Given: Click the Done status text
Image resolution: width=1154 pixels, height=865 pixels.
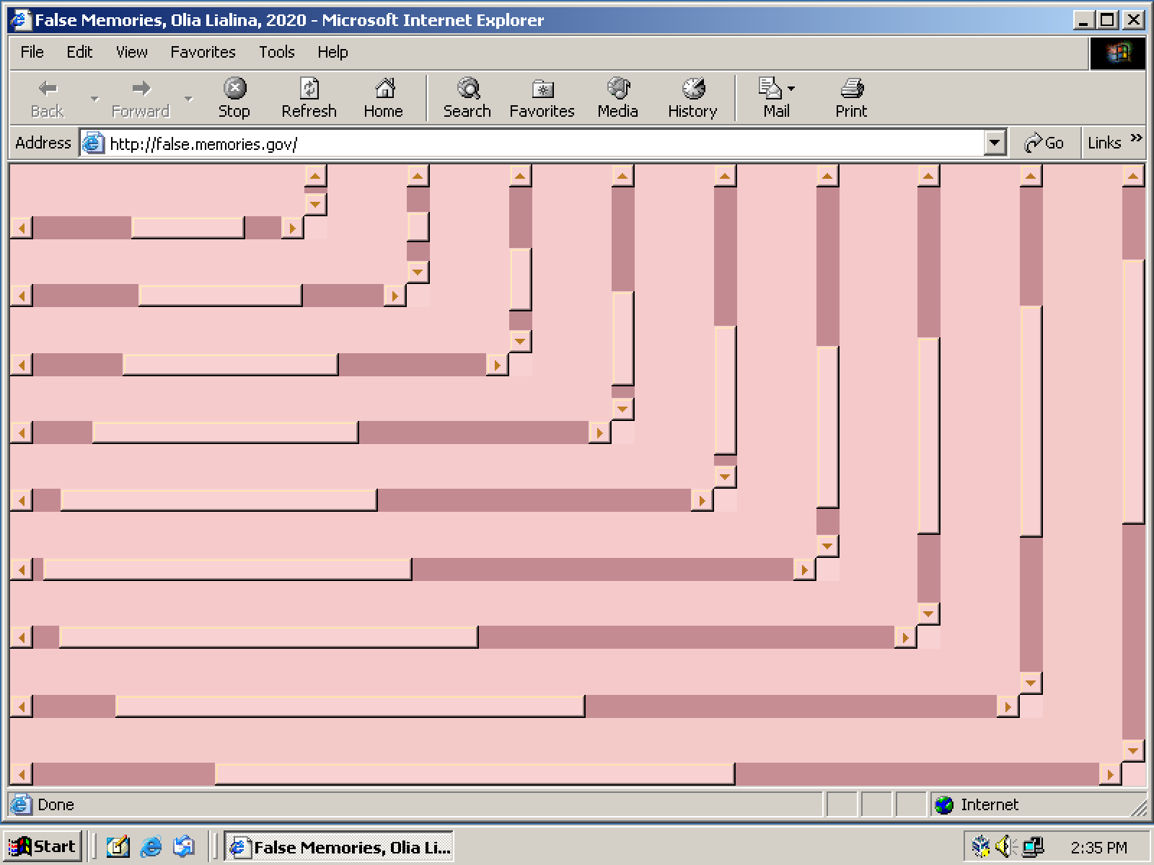Looking at the screenshot, I should (56, 804).
